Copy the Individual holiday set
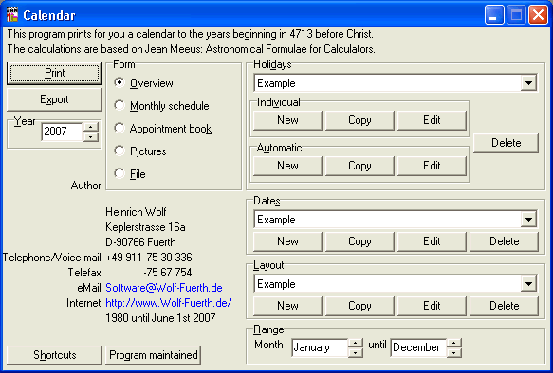 tap(359, 120)
